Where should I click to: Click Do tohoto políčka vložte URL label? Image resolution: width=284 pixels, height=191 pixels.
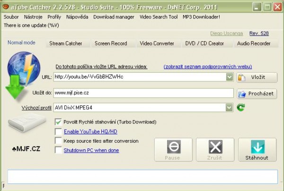[101, 67]
